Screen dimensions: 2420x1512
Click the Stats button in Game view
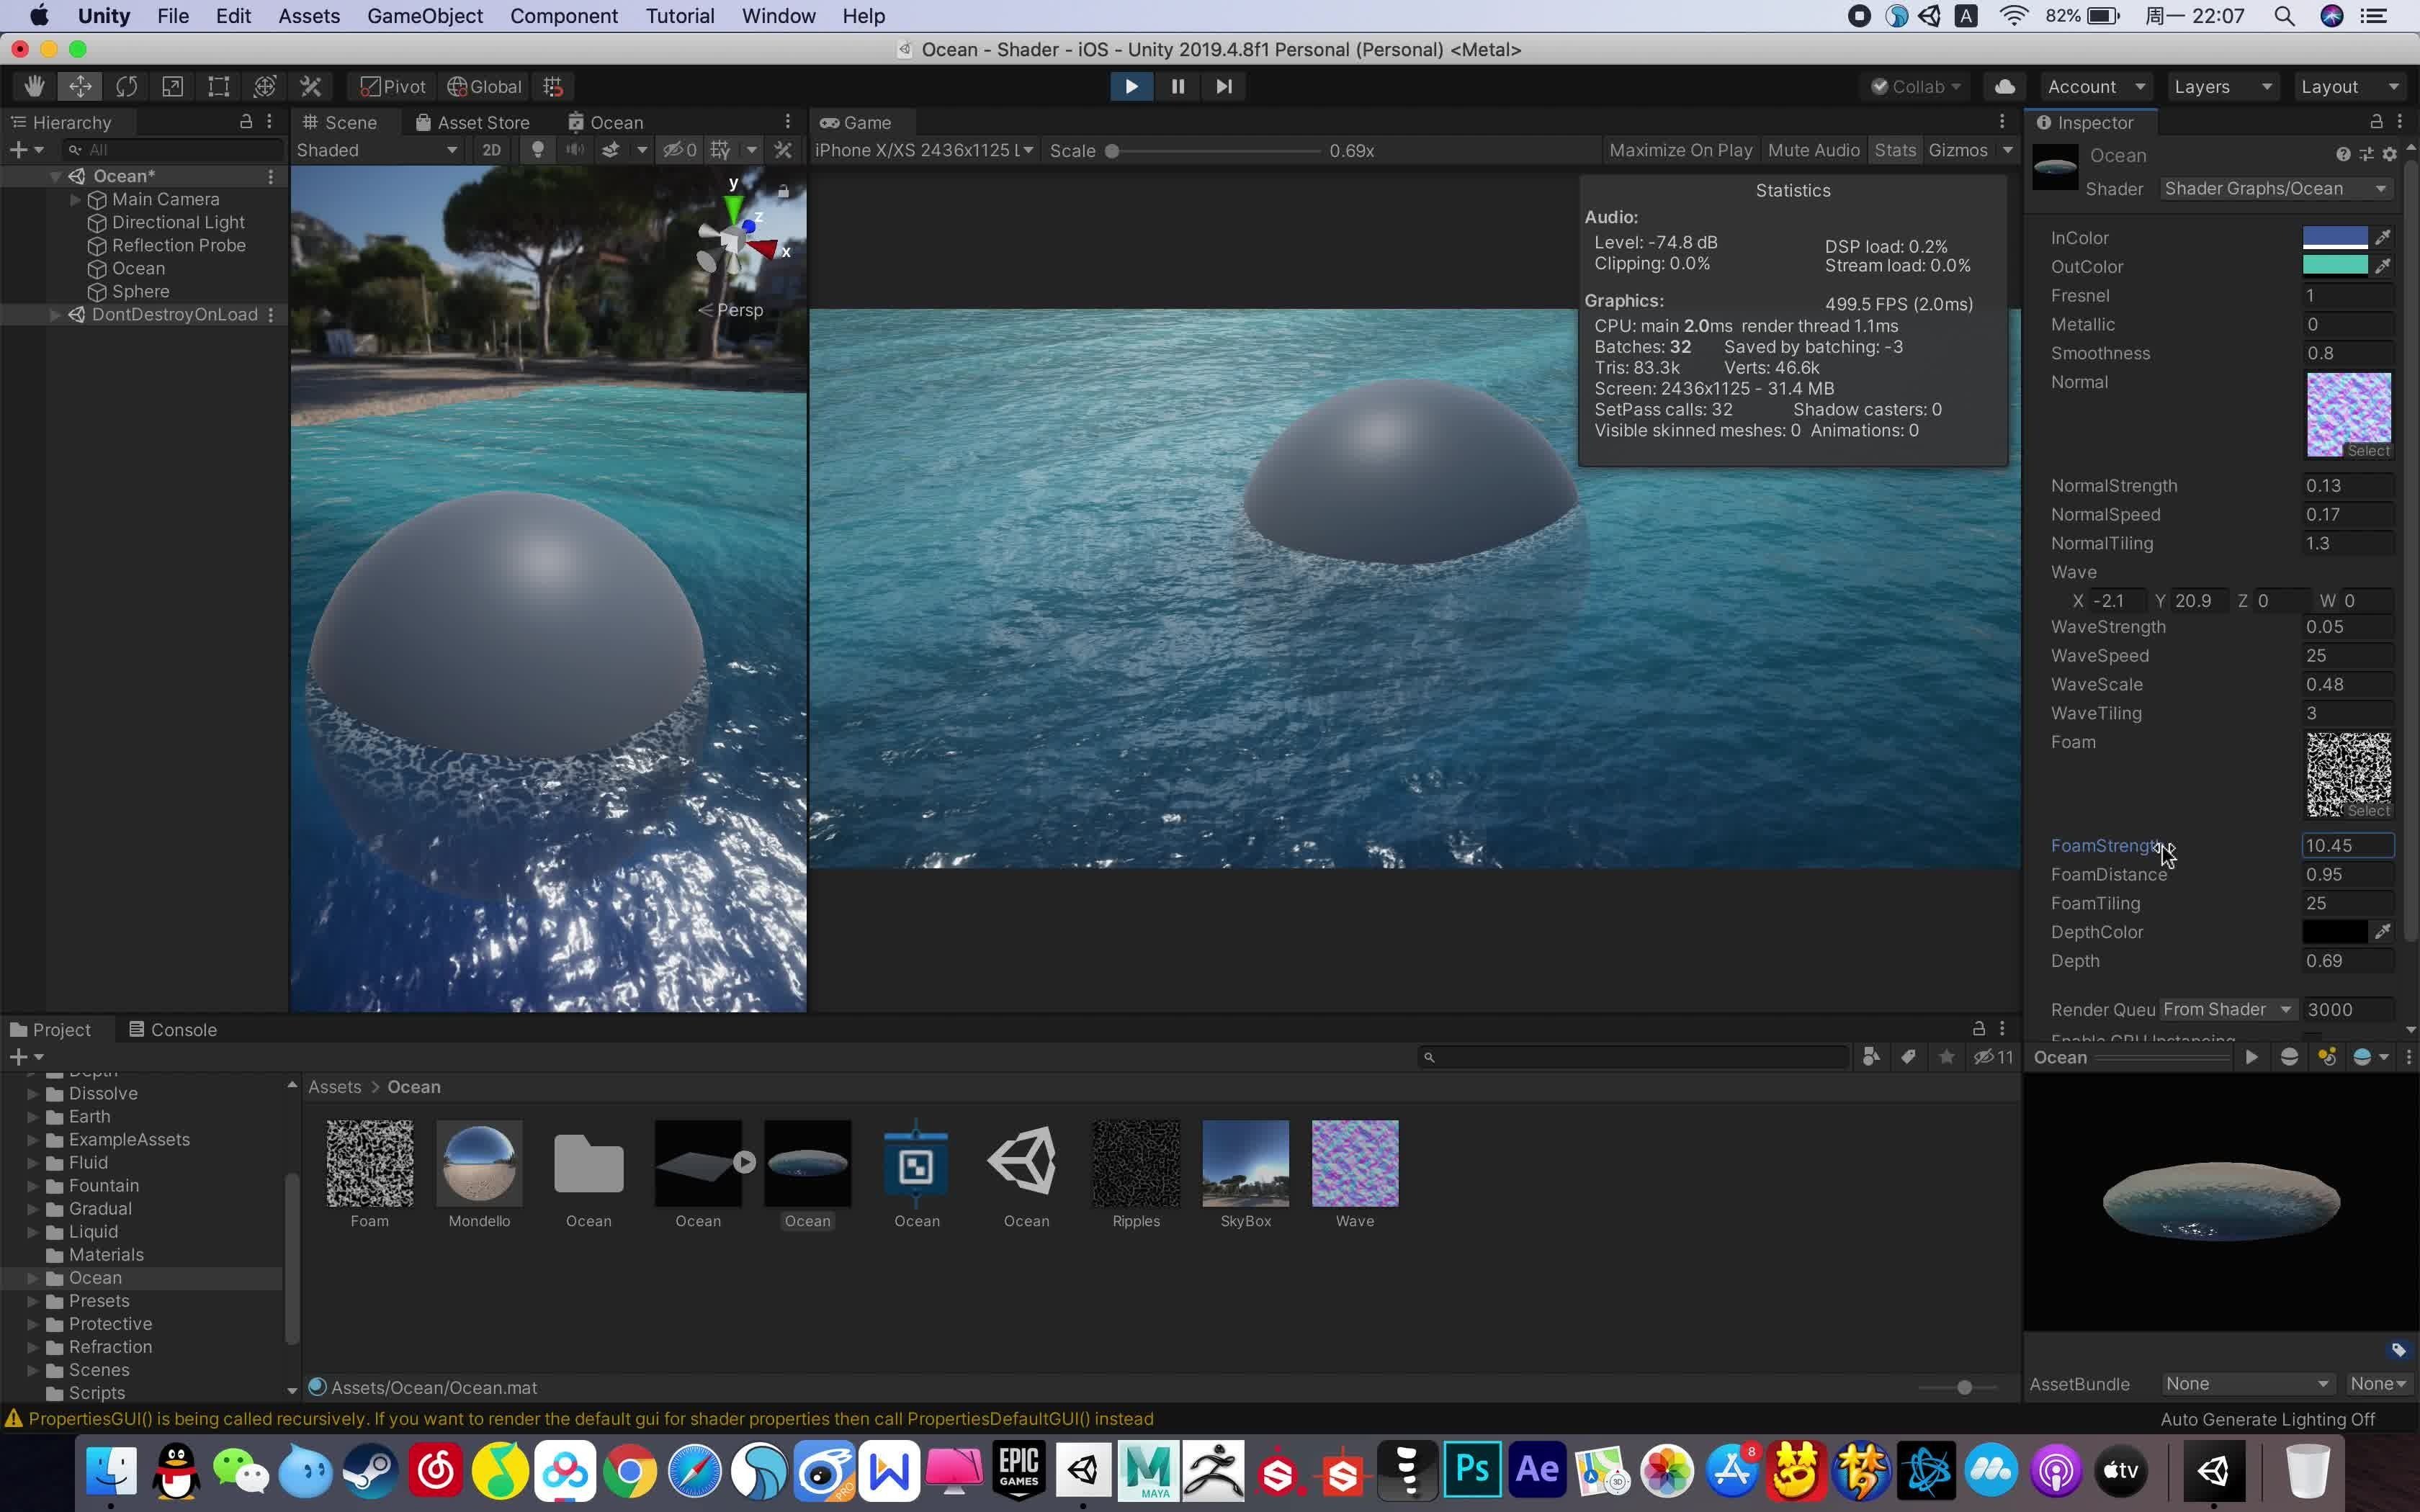coord(1894,149)
